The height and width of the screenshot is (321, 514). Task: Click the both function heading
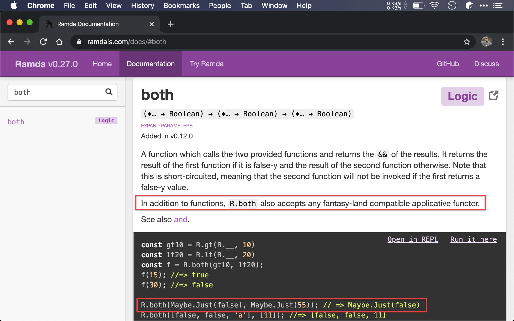(x=157, y=95)
